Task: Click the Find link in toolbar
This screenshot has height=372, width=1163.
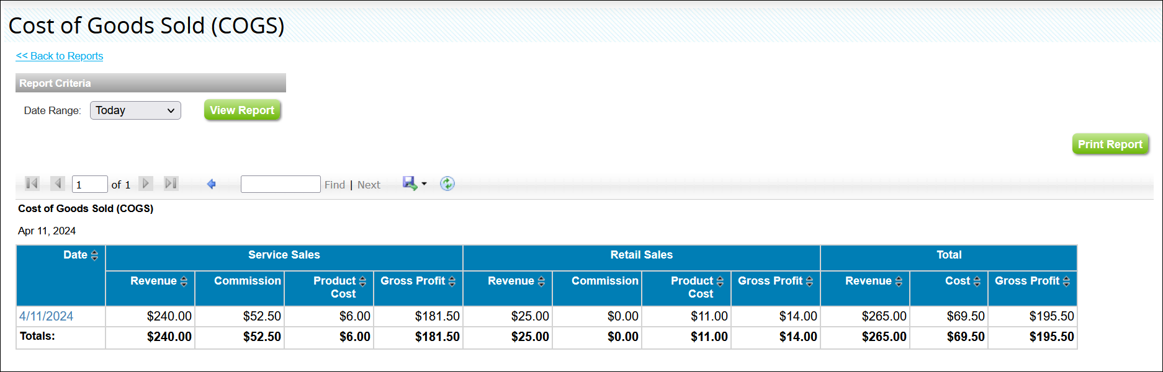Action: tap(335, 185)
